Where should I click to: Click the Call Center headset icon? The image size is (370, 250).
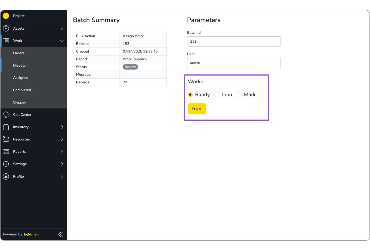6,115
